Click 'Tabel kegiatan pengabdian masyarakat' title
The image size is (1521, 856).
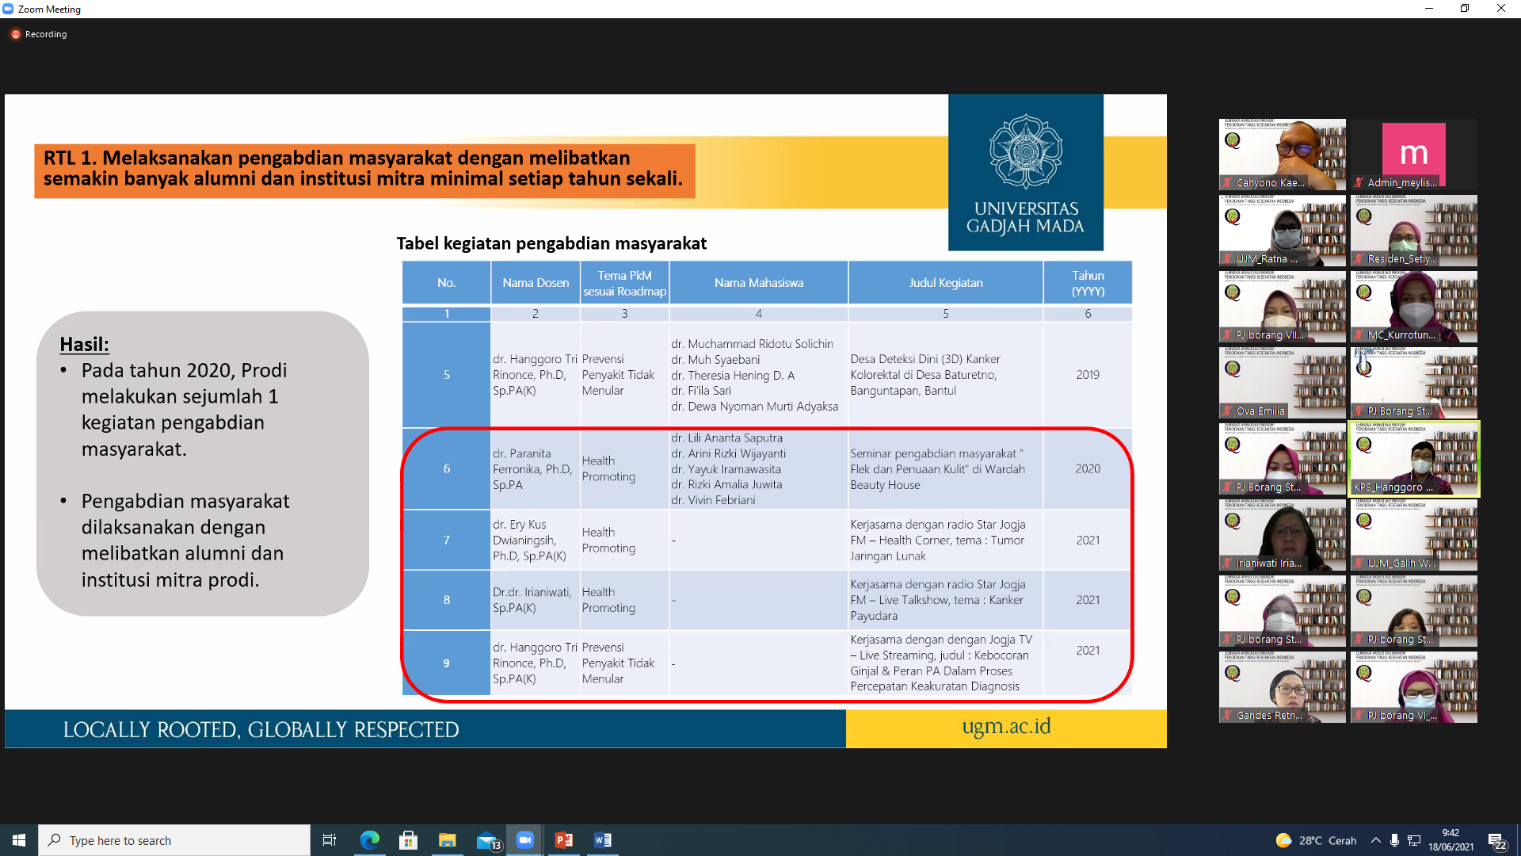point(551,243)
